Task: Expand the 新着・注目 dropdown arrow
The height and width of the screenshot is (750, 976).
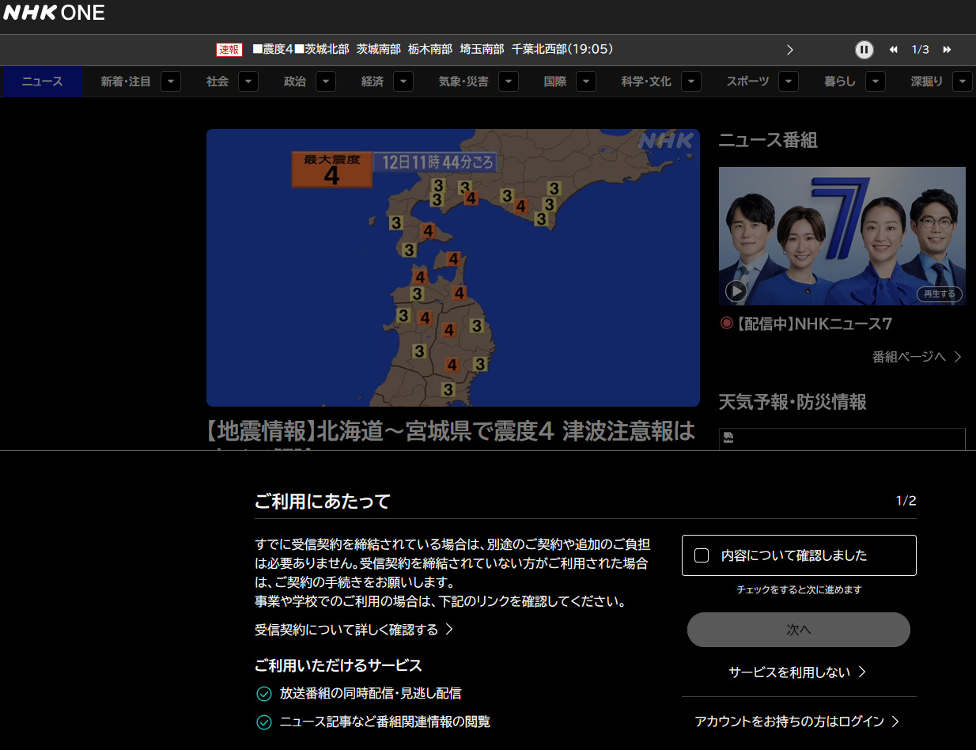Action: (172, 81)
